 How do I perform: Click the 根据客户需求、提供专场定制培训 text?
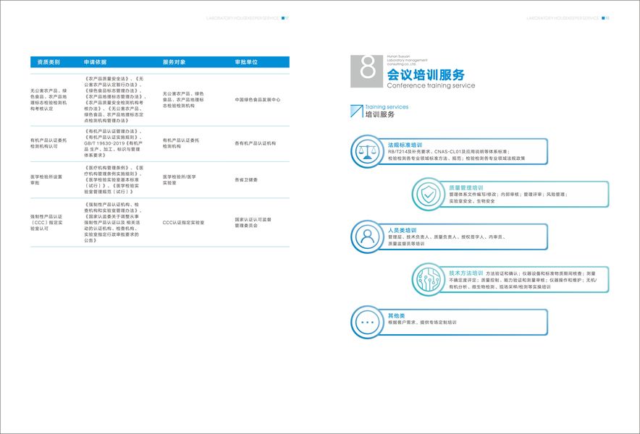point(422,322)
